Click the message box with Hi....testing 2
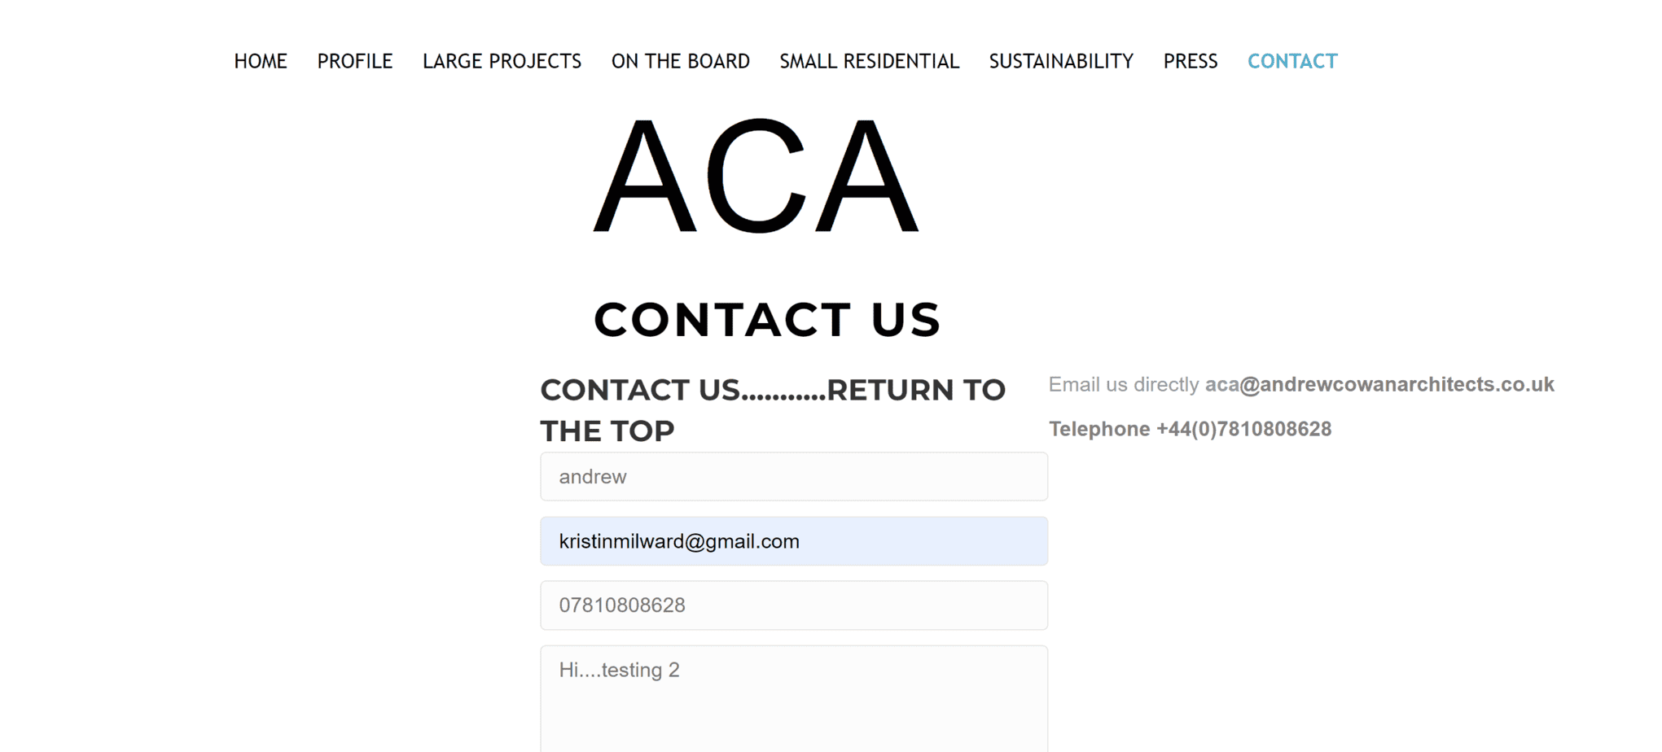1662x752 pixels. (794, 698)
